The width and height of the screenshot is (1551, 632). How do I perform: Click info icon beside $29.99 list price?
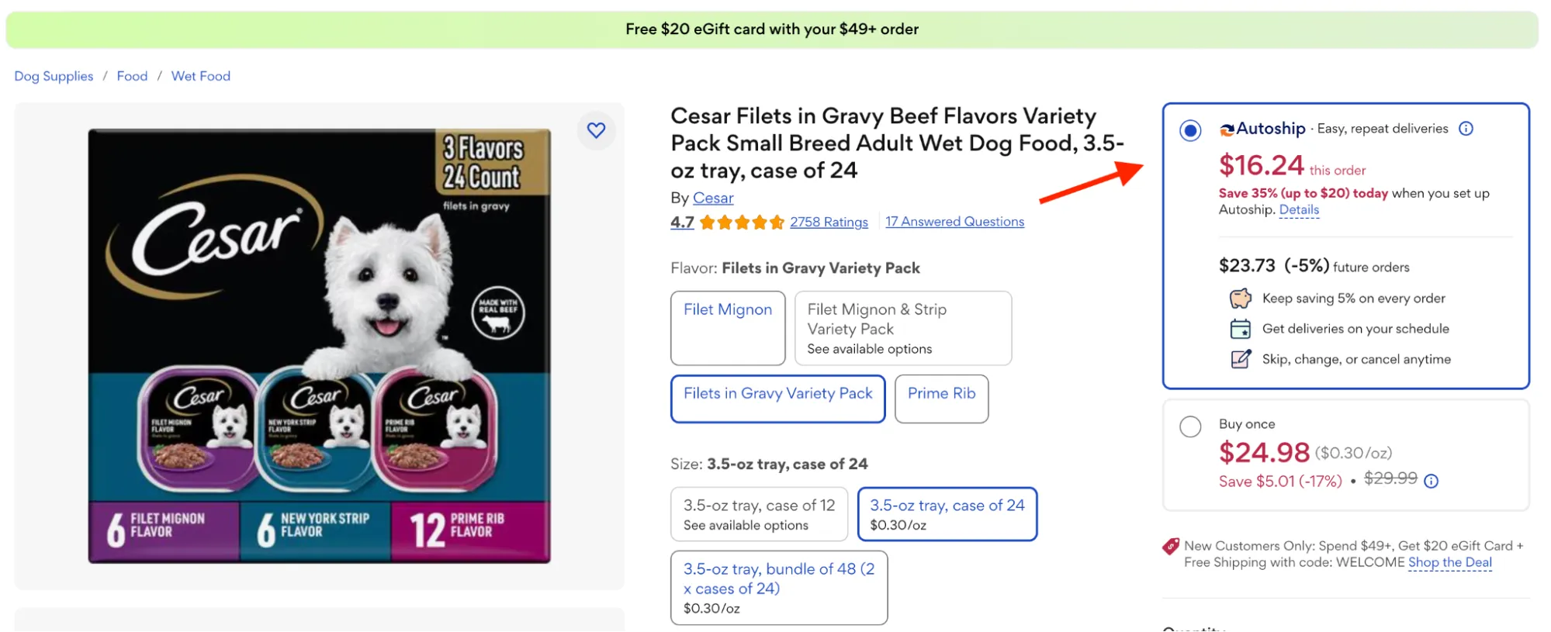point(1432,481)
